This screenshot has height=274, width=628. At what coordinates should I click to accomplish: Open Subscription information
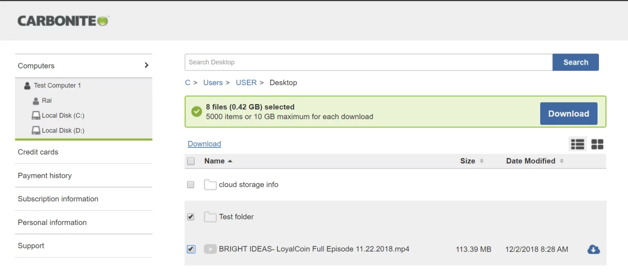click(58, 199)
